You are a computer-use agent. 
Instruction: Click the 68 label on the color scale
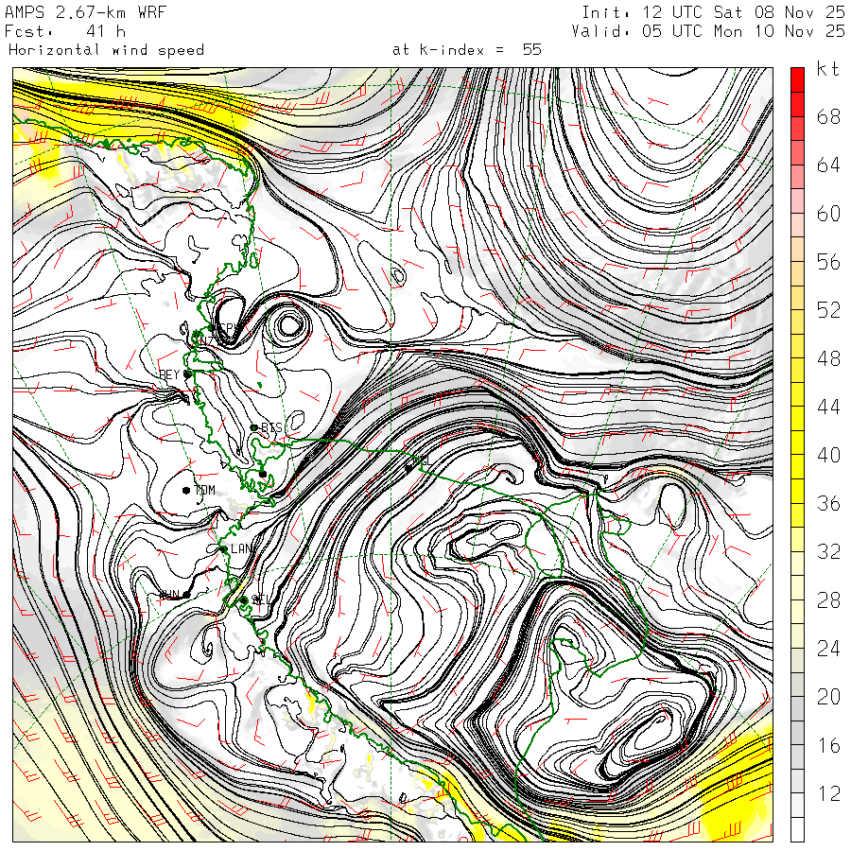[828, 117]
